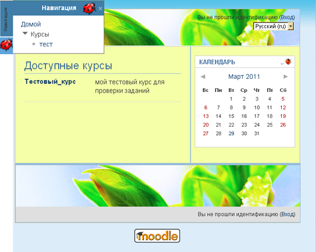Go to next month in calendar

286,77
